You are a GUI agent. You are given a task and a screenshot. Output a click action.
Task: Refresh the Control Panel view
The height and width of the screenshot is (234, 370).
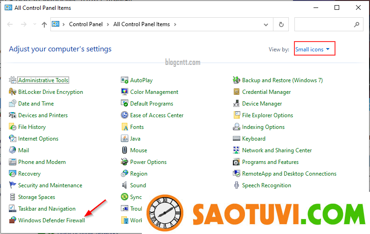(x=281, y=24)
